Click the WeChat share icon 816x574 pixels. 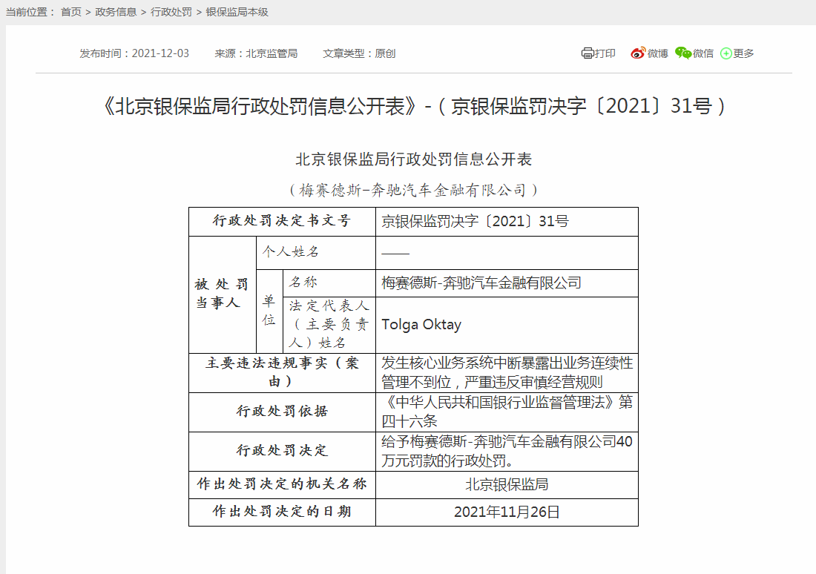pos(682,53)
